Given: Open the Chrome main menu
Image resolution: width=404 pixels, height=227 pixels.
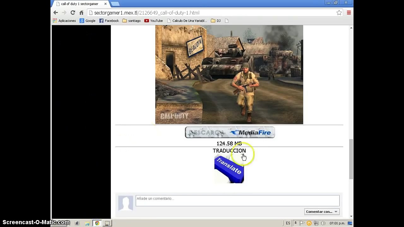Looking at the screenshot, I should pos(349,13).
